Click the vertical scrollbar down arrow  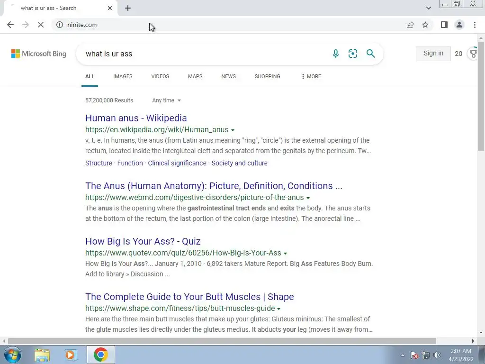[x=481, y=333]
